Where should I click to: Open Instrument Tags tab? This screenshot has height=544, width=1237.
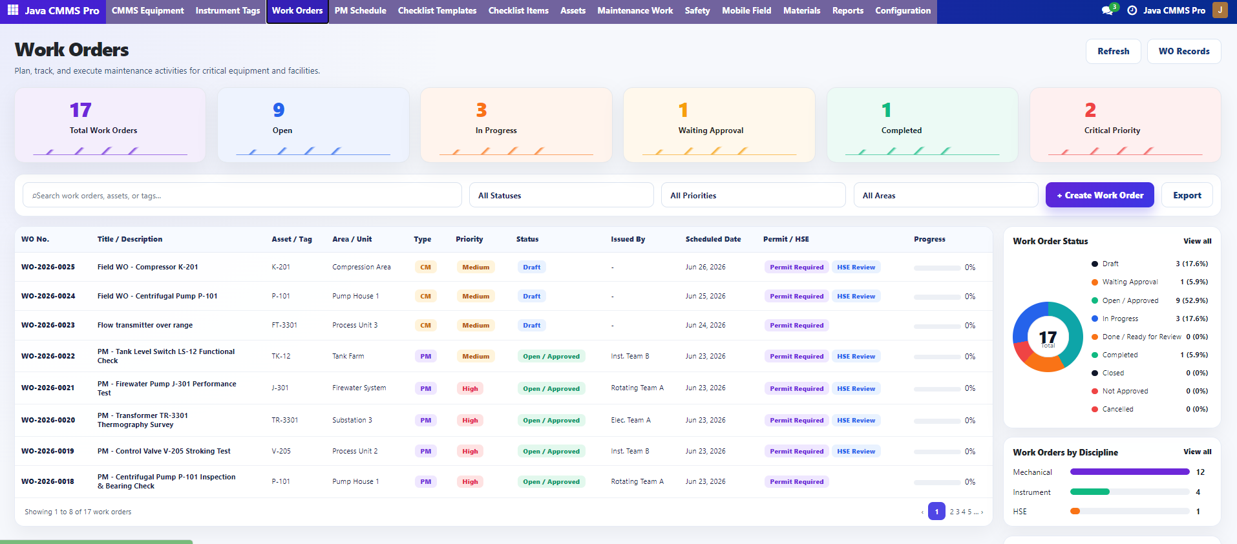pos(227,10)
